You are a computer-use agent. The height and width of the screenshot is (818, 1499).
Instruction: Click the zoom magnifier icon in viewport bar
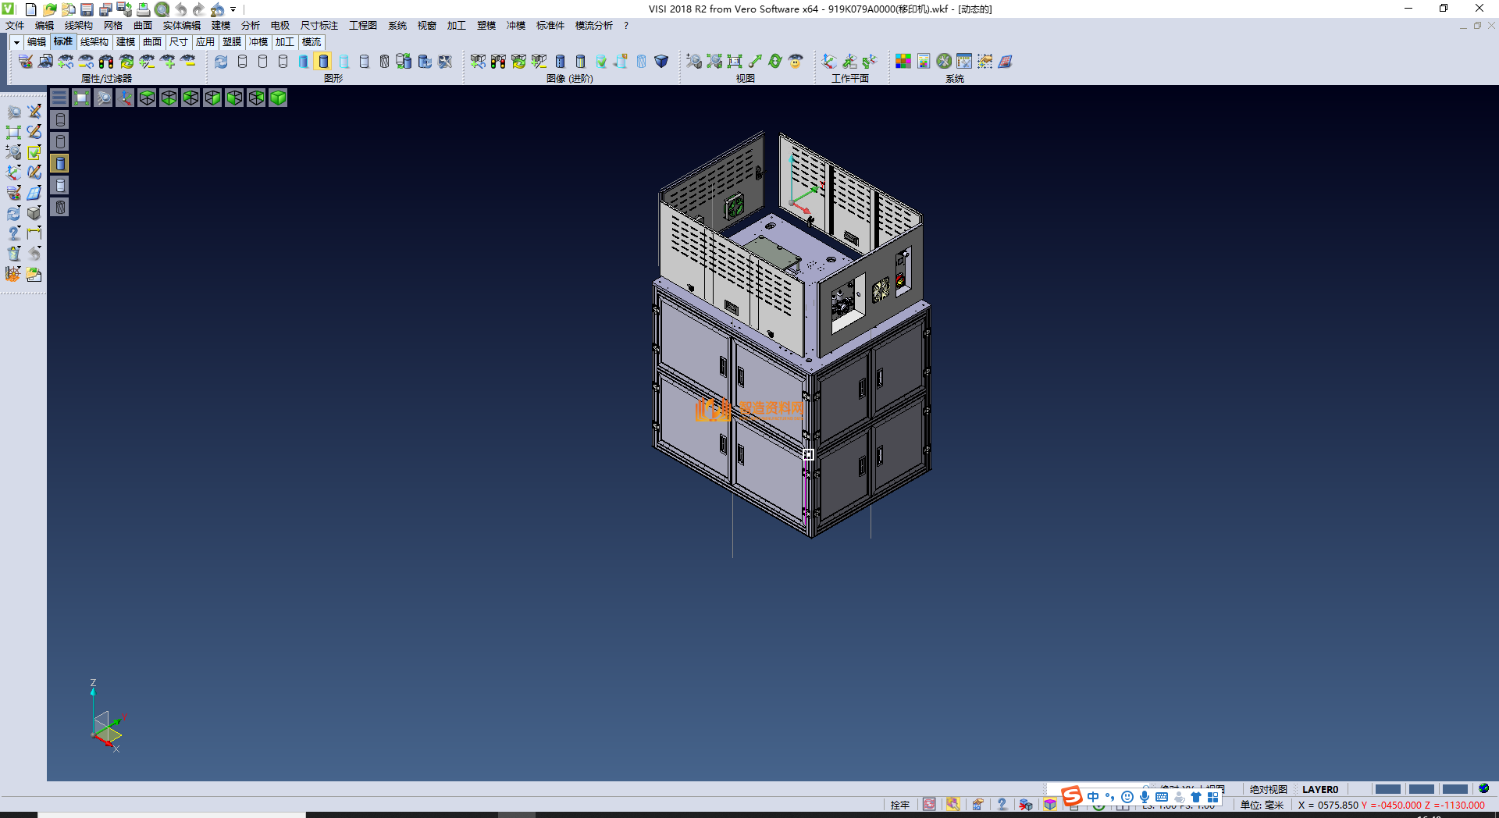[x=103, y=98]
